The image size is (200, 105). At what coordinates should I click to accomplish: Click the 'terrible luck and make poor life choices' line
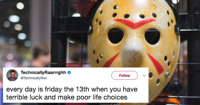coord(67,97)
